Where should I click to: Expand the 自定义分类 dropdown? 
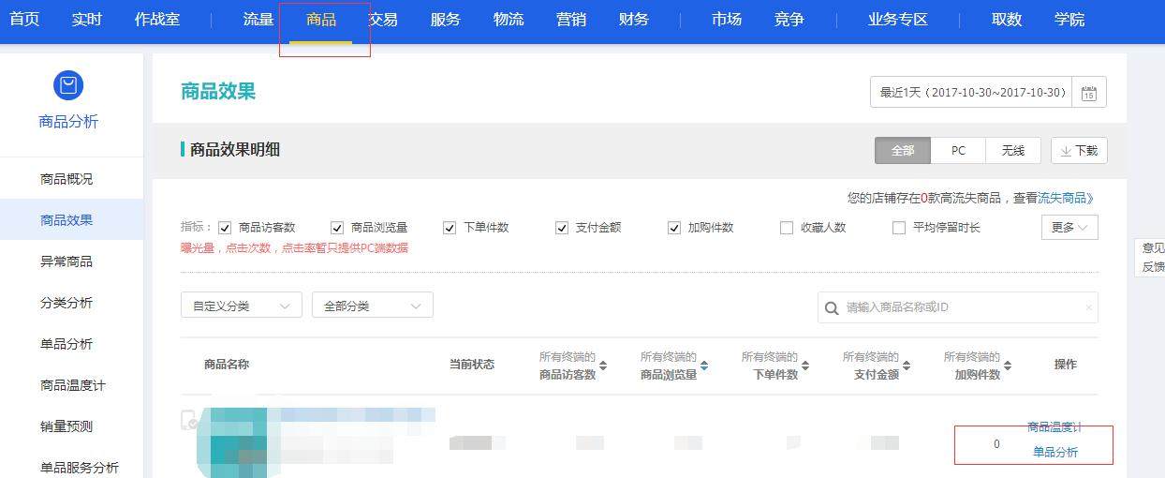click(x=242, y=306)
